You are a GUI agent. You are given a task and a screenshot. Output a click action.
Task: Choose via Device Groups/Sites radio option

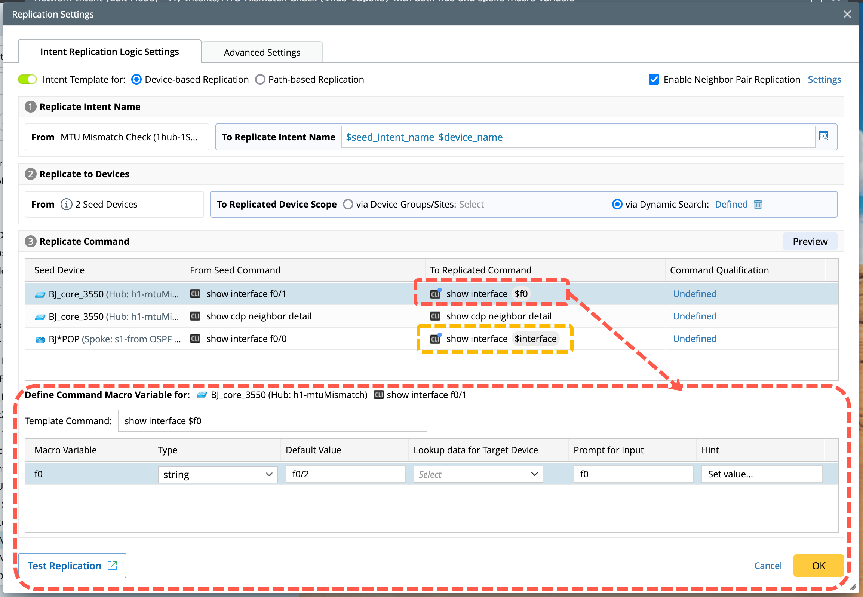(348, 204)
